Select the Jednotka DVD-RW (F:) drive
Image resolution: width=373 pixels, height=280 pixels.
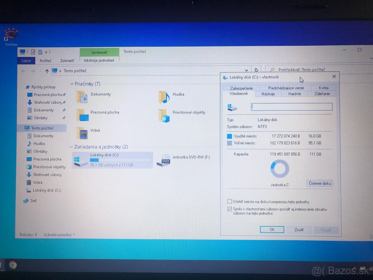point(164,161)
